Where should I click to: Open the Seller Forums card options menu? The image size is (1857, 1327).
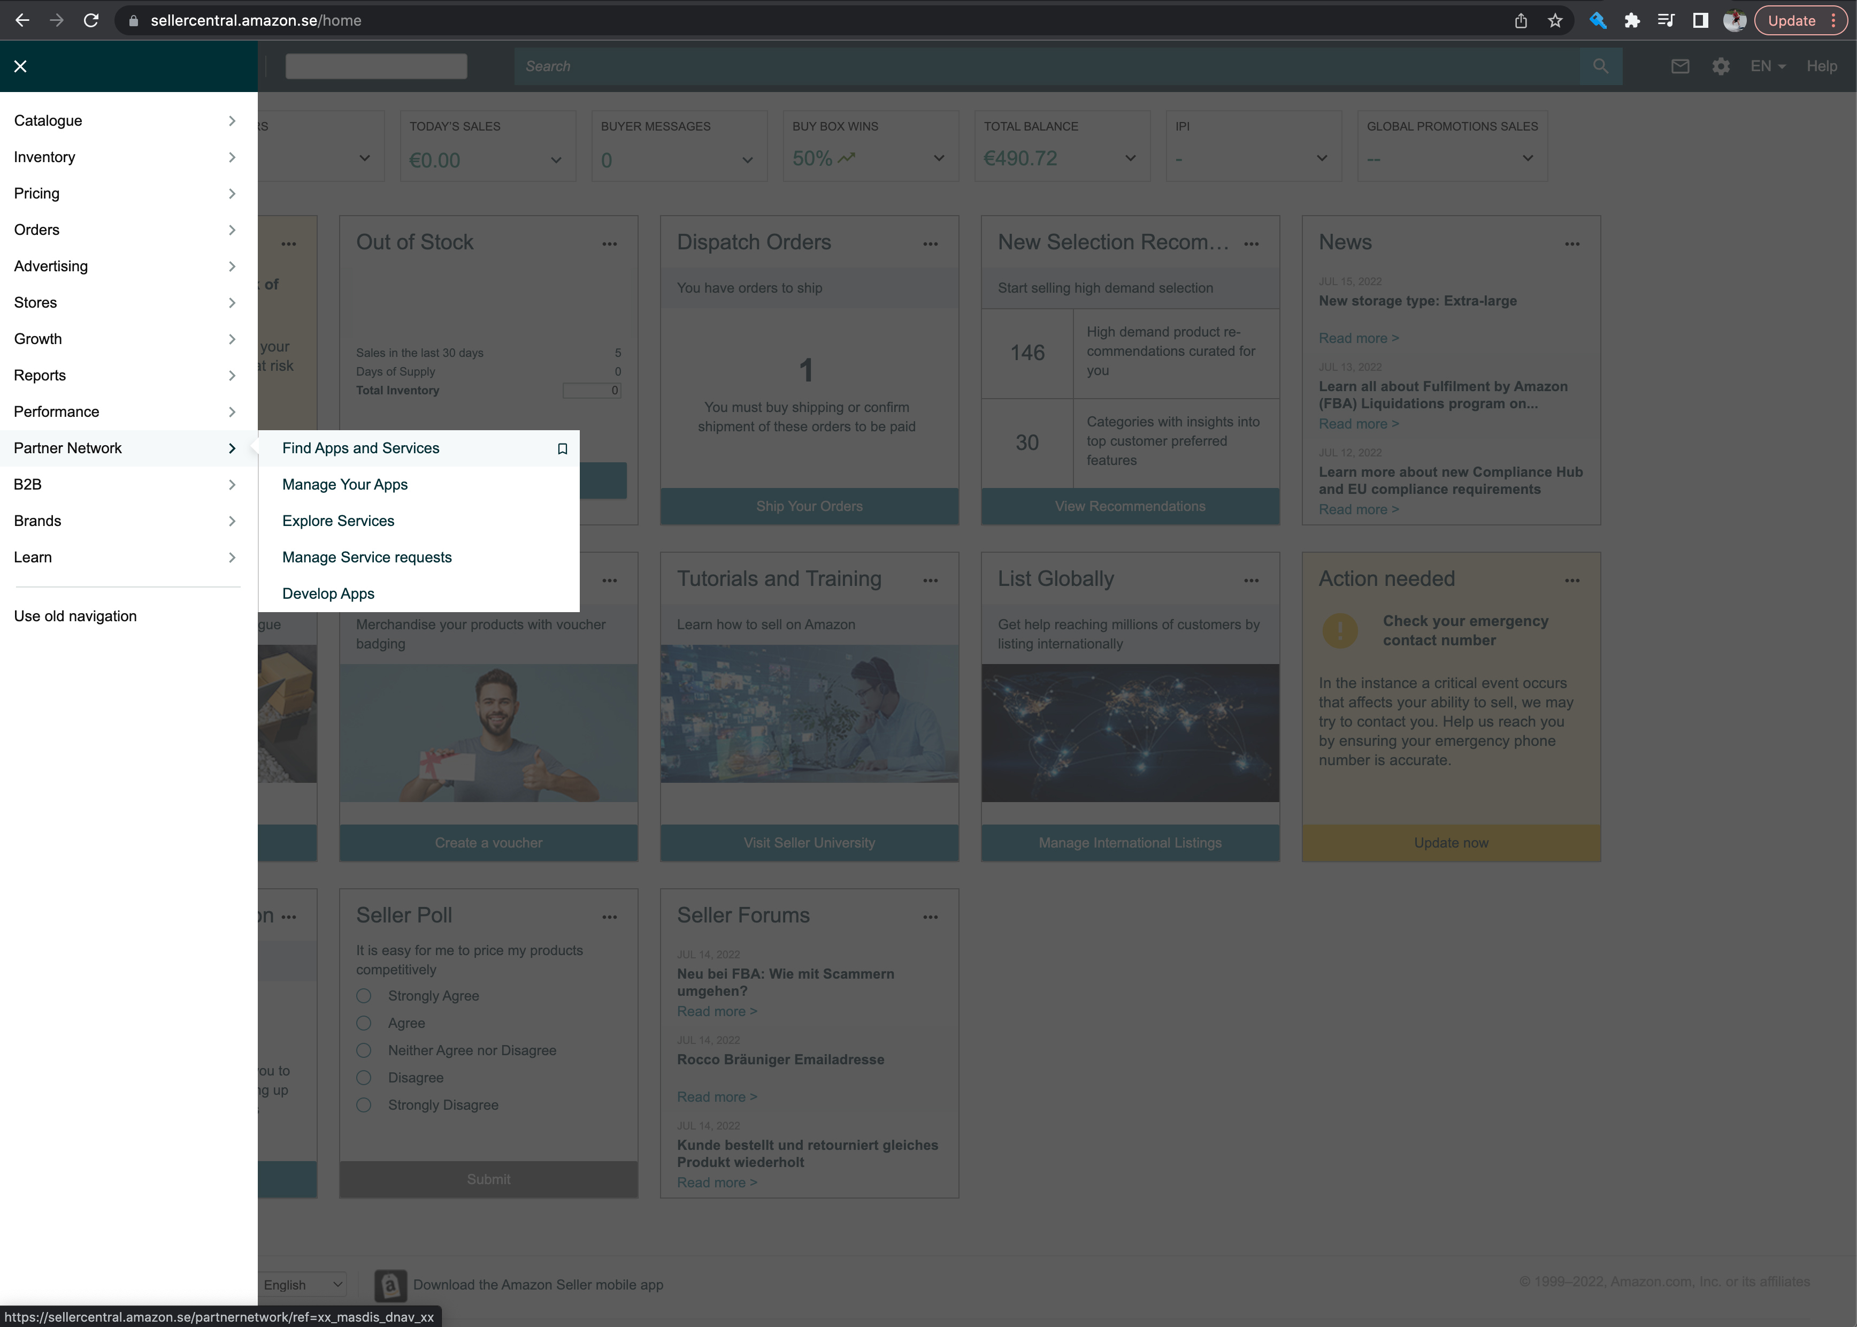click(930, 917)
